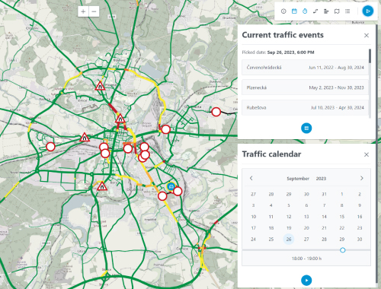Open the bar chart icon in toolbar
This screenshot has width=381, height=289.
pos(326,11)
